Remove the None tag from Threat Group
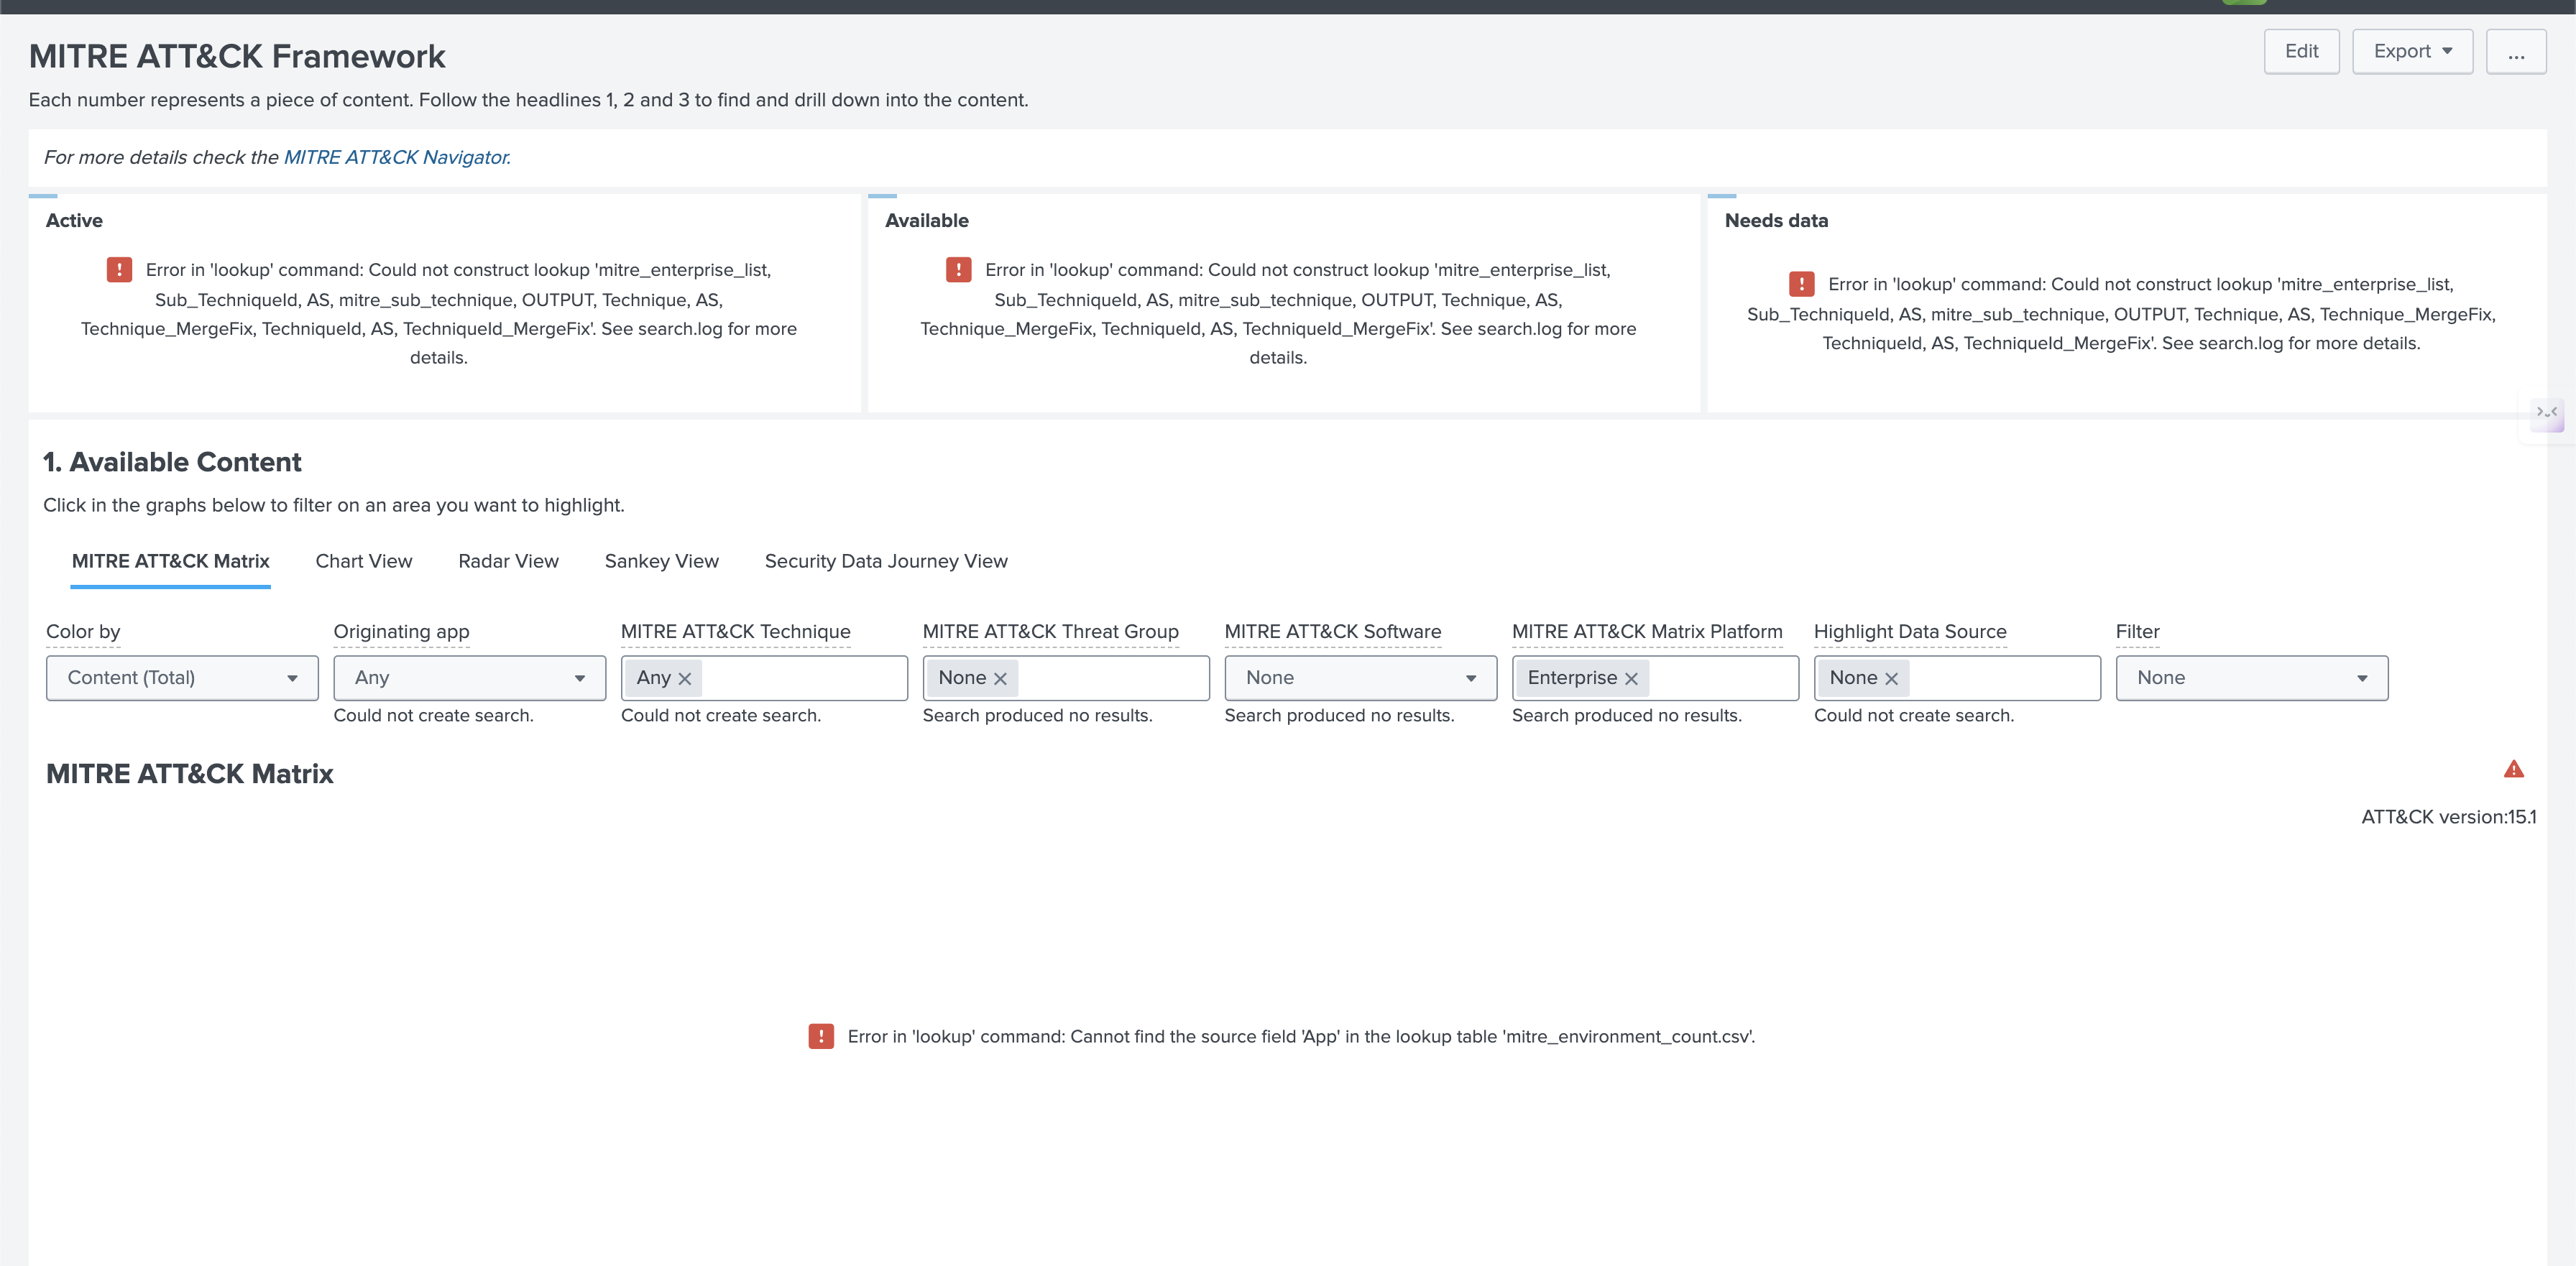 point(1000,678)
